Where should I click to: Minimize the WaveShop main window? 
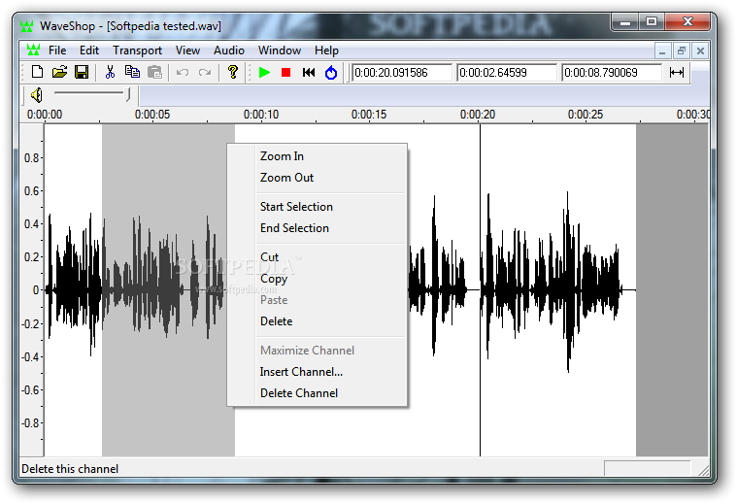[x=625, y=22]
